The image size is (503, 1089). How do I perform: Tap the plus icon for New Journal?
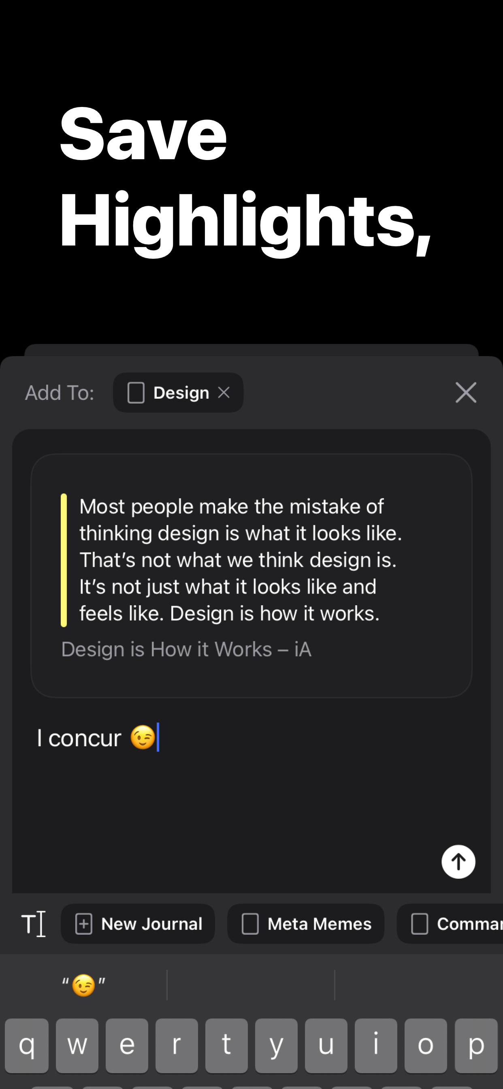click(84, 924)
